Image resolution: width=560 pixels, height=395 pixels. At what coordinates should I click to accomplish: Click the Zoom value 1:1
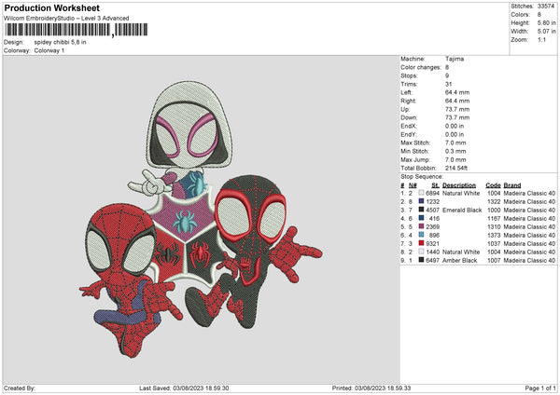pos(541,39)
